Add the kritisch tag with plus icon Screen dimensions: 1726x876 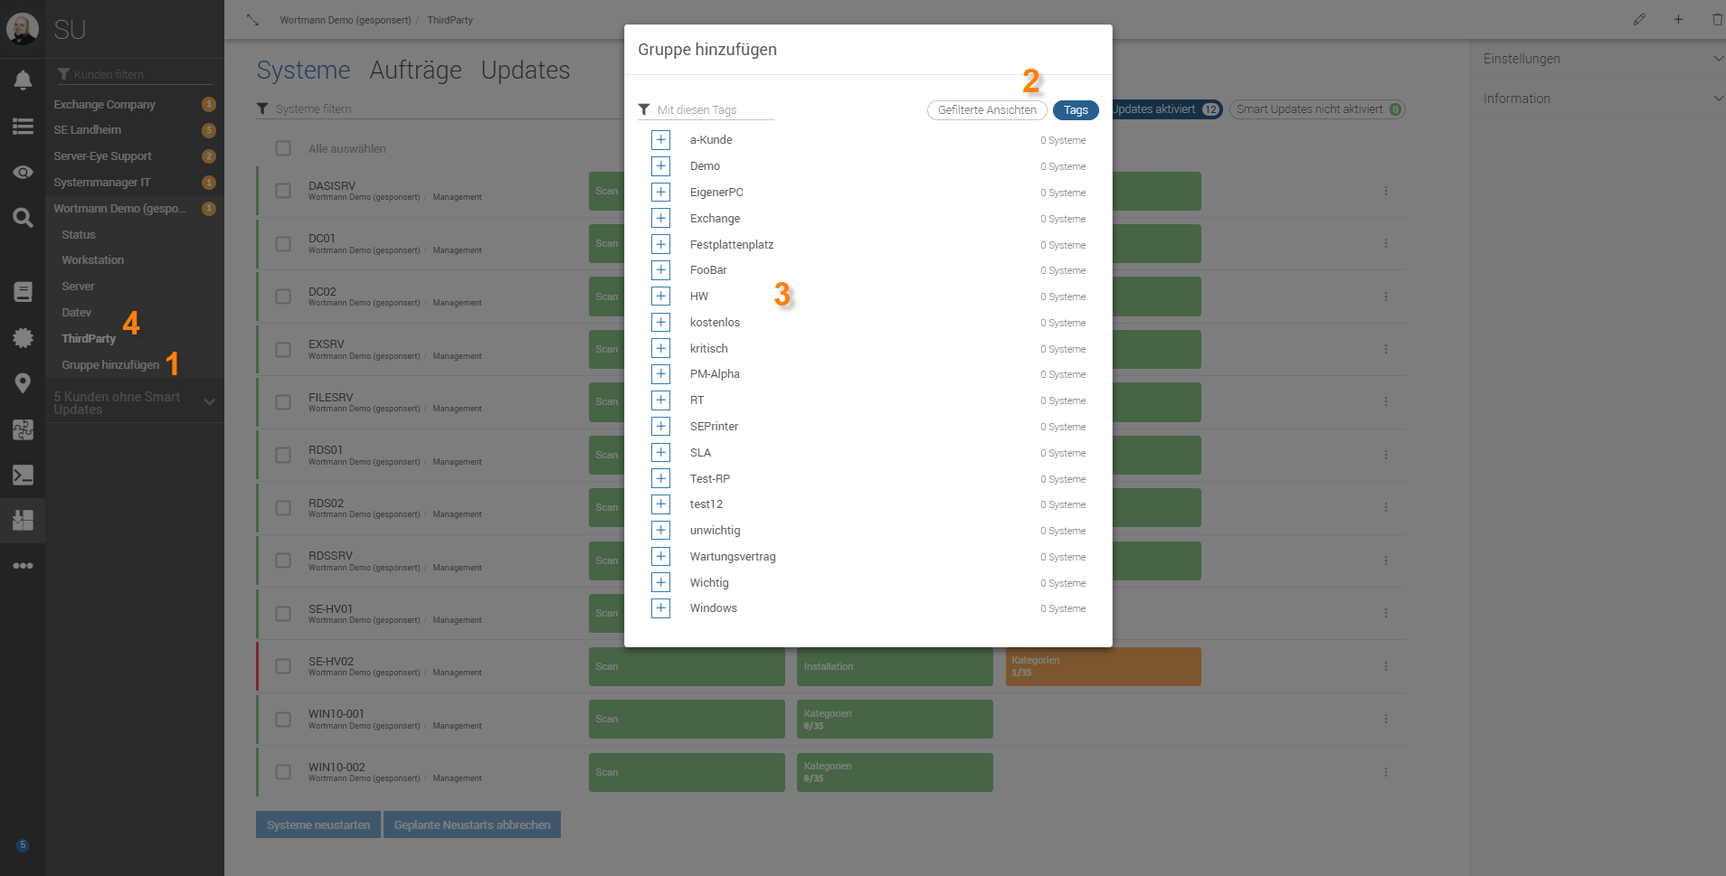click(x=660, y=348)
